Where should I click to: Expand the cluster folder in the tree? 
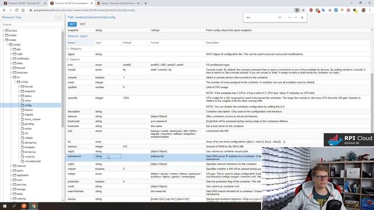tap(4, 35)
